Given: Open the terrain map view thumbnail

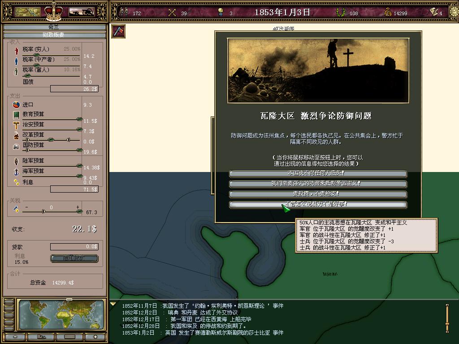Looking at the screenshot, I should (x=27, y=12).
